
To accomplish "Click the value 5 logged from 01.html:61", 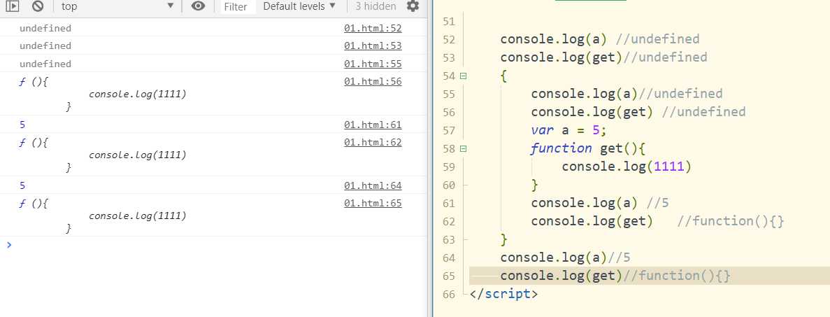I will (22, 125).
